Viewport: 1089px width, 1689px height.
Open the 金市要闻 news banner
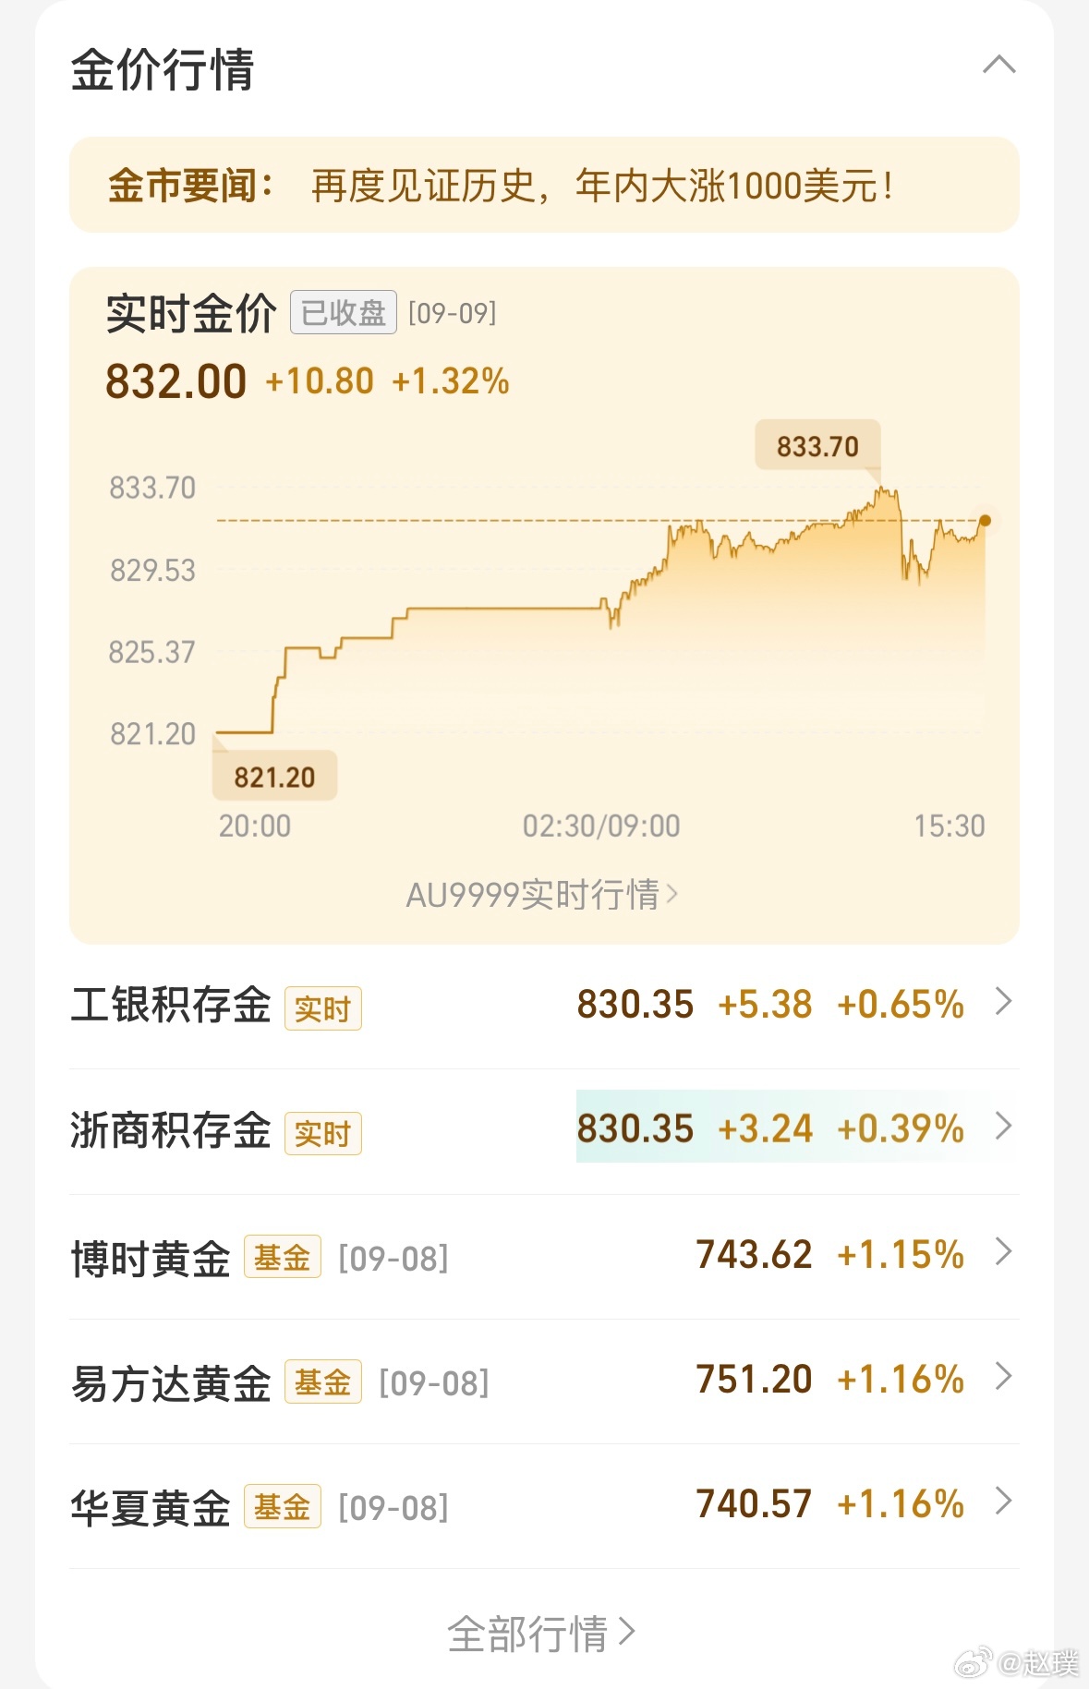pos(543,186)
